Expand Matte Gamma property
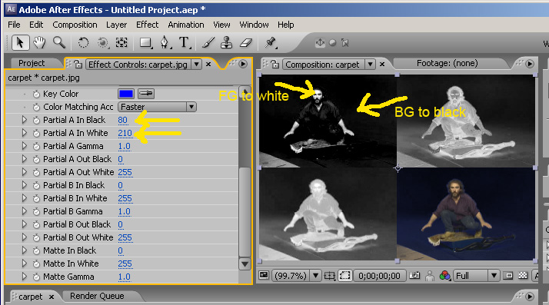This screenshot has height=305, width=549. 24,277
